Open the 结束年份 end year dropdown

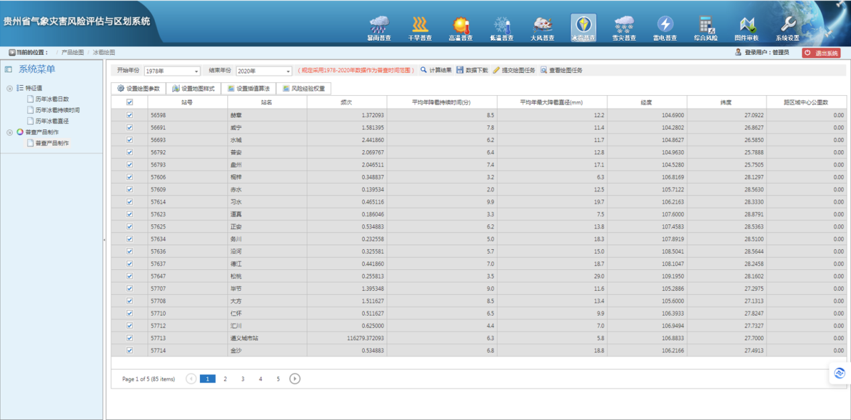point(264,71)
